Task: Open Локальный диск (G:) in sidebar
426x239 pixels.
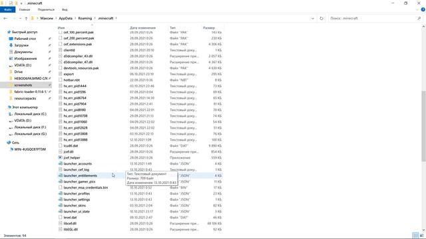Action: [x=30, y=134]
